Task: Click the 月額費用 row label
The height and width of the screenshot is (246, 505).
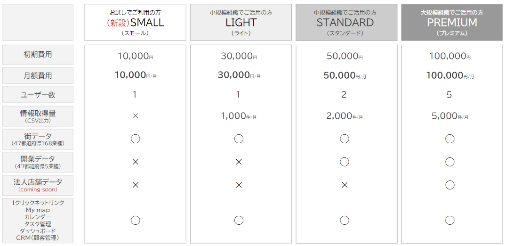Action: pos(38,75)
